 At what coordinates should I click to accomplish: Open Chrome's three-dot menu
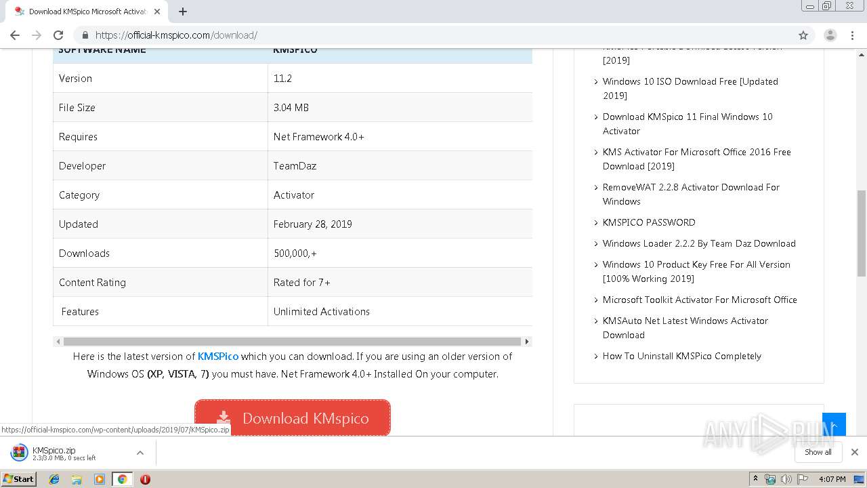click(x=853, y=35)
